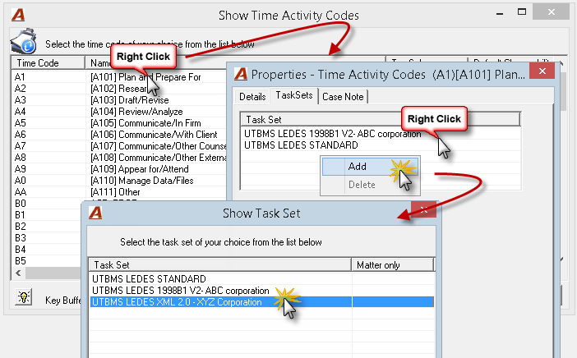Click the lightbulb hint icon near Key Buffer
The height and width of the screenshot is (358, 577).
coord(24,296)
